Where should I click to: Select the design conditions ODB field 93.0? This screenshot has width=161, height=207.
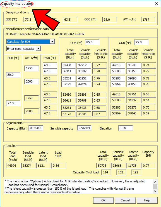(109, 20)
